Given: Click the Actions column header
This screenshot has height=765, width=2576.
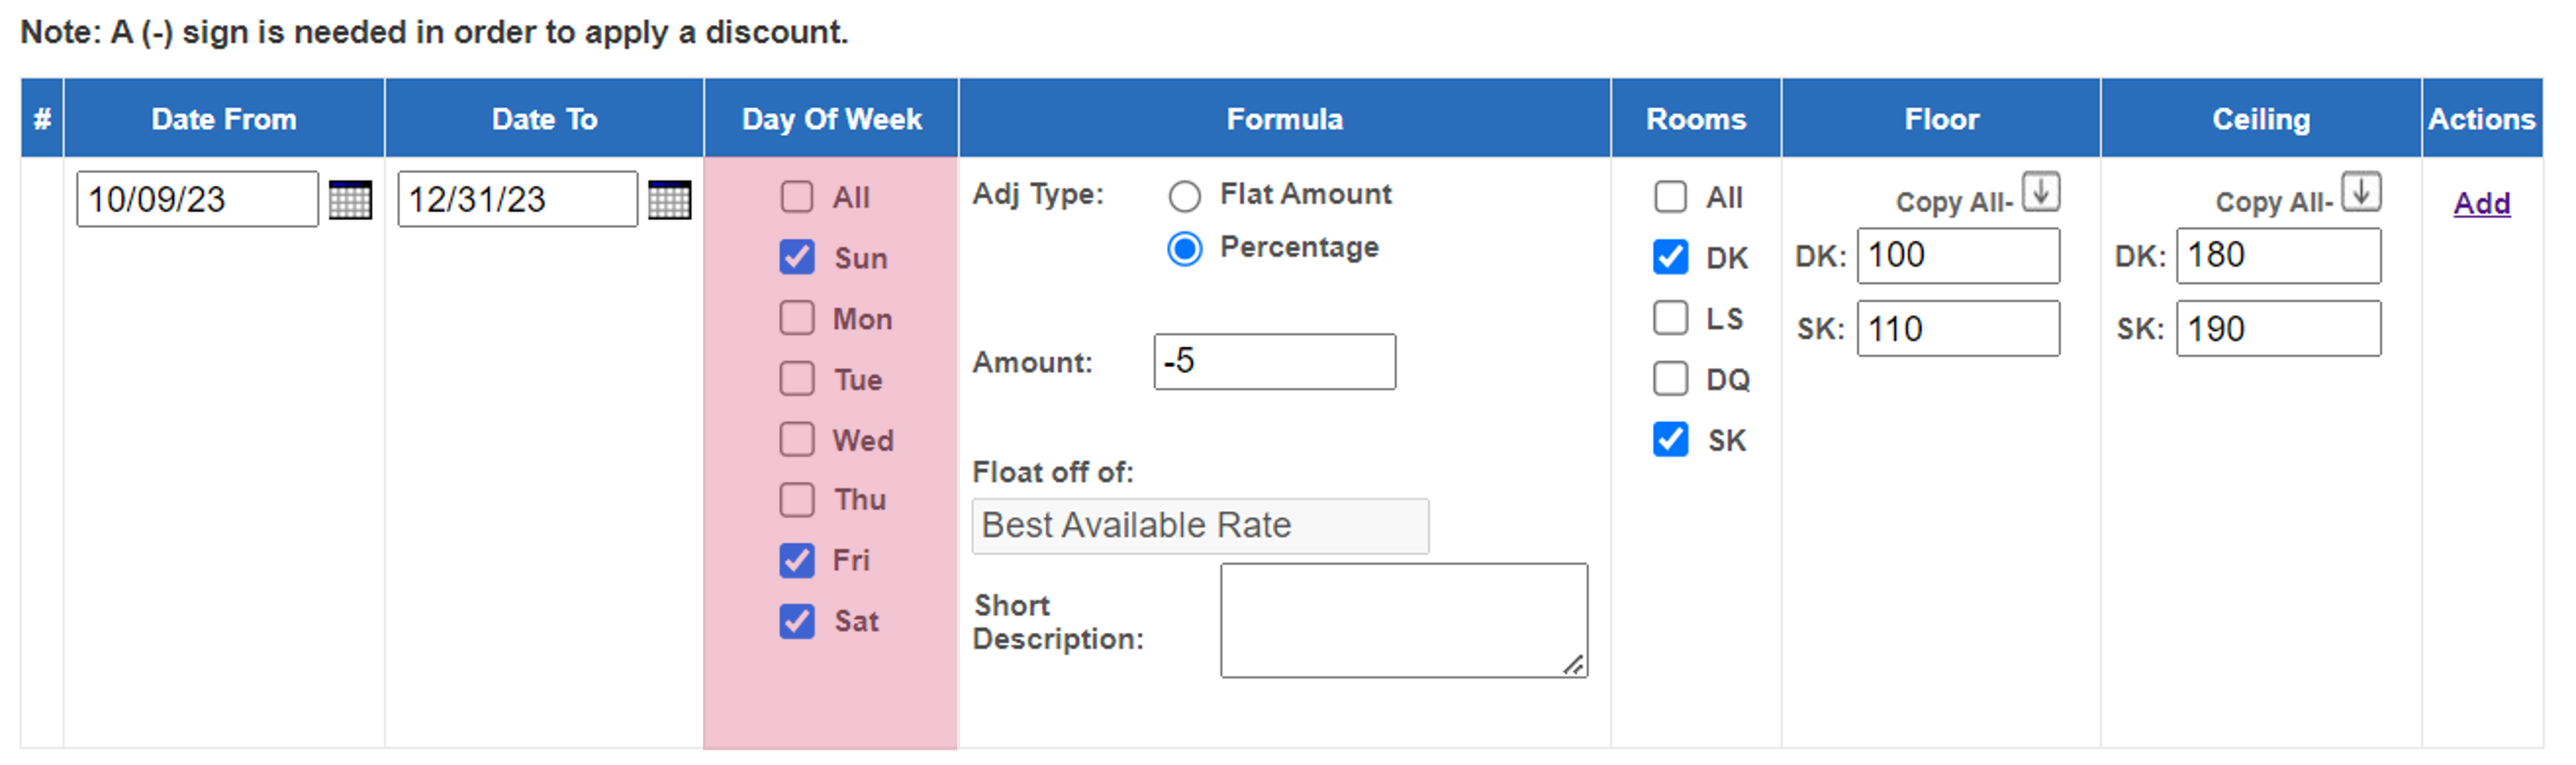Looking at the screenshot, I should click(2482, 118).
